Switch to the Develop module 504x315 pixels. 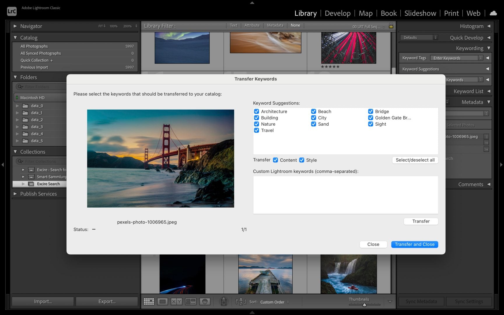pos(337,13)
